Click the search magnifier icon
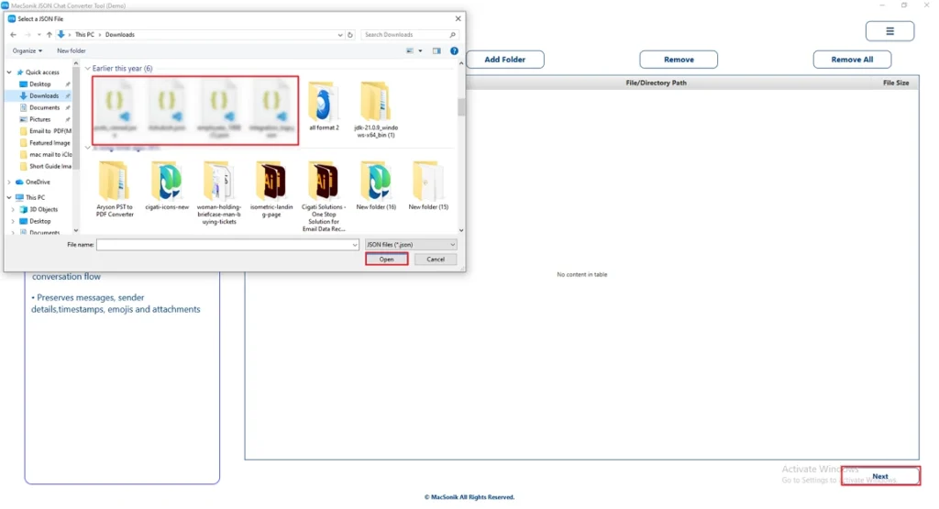 [452, 35]
